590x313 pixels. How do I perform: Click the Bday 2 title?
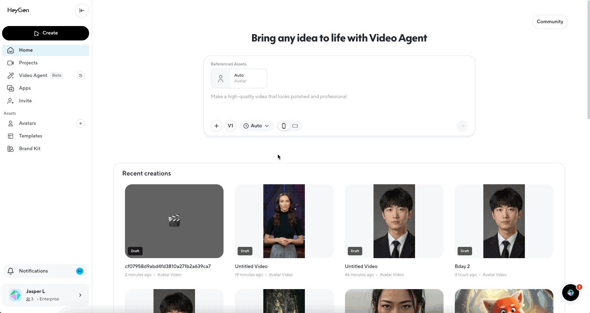coord(462,267)
